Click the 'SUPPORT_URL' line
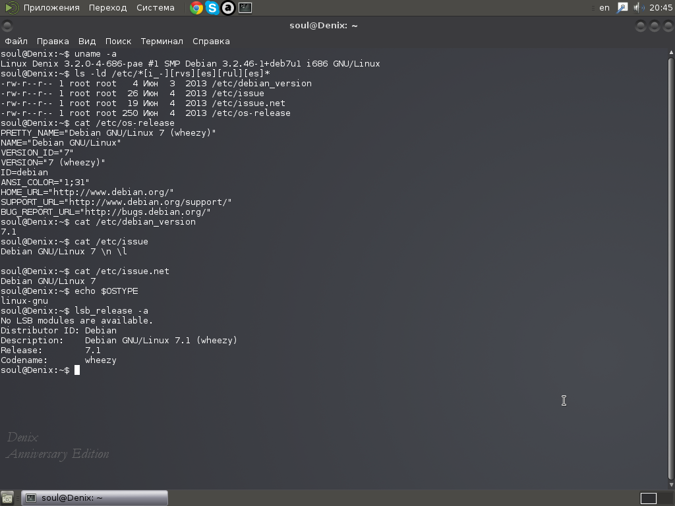Viewport: 675px width, 506px height. pos(116,202)
